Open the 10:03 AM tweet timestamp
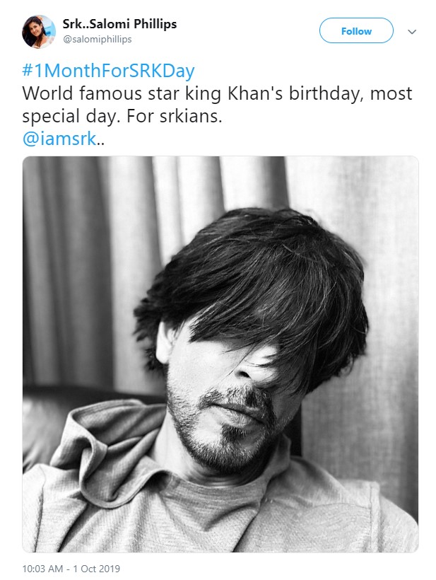The height and width of the screenshot is (580, 436). (44, 569)
